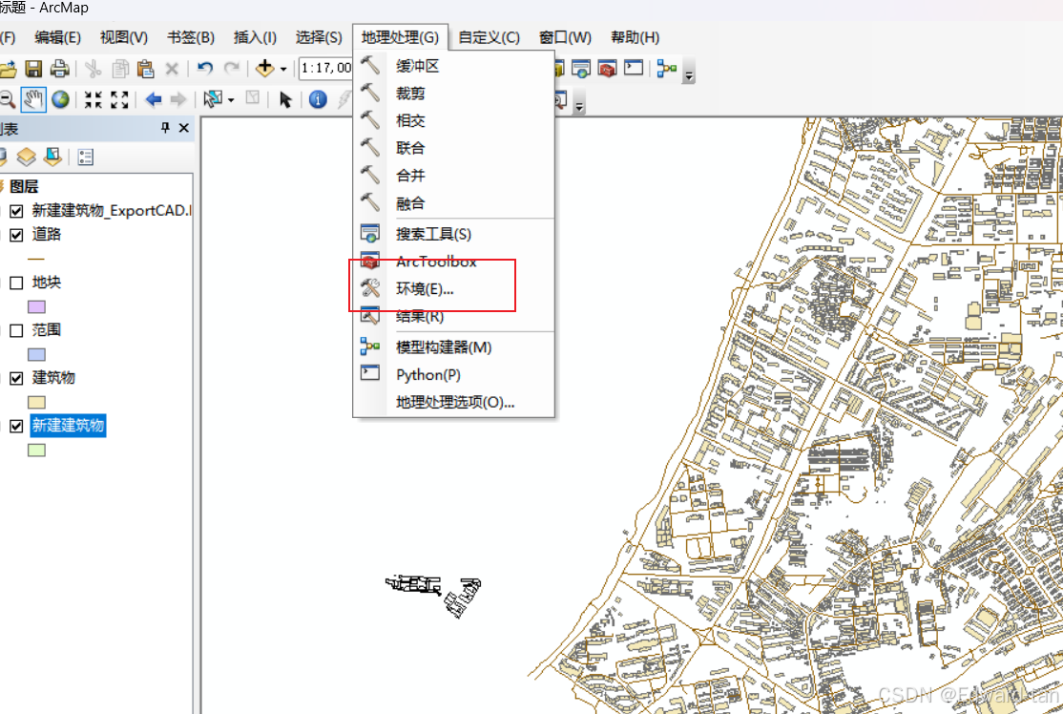
Task: Open the Python window toolbar icon
Action: 634,68
